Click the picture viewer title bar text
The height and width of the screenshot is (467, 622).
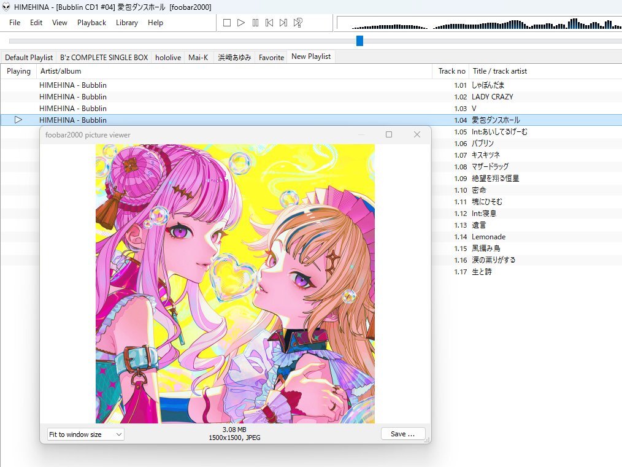(88, 135)
